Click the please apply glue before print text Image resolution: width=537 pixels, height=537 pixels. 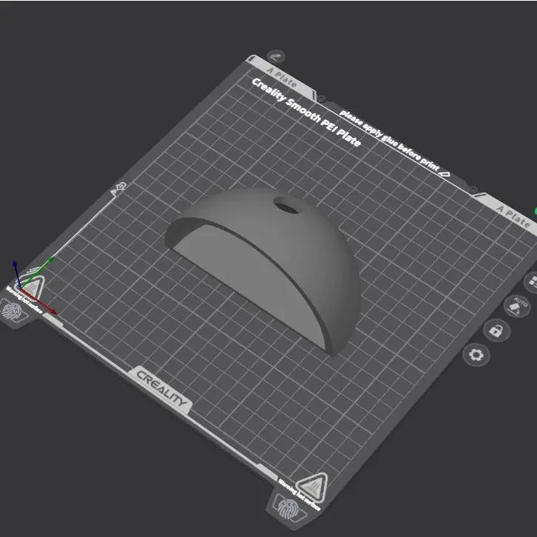[x=390, y=141]
